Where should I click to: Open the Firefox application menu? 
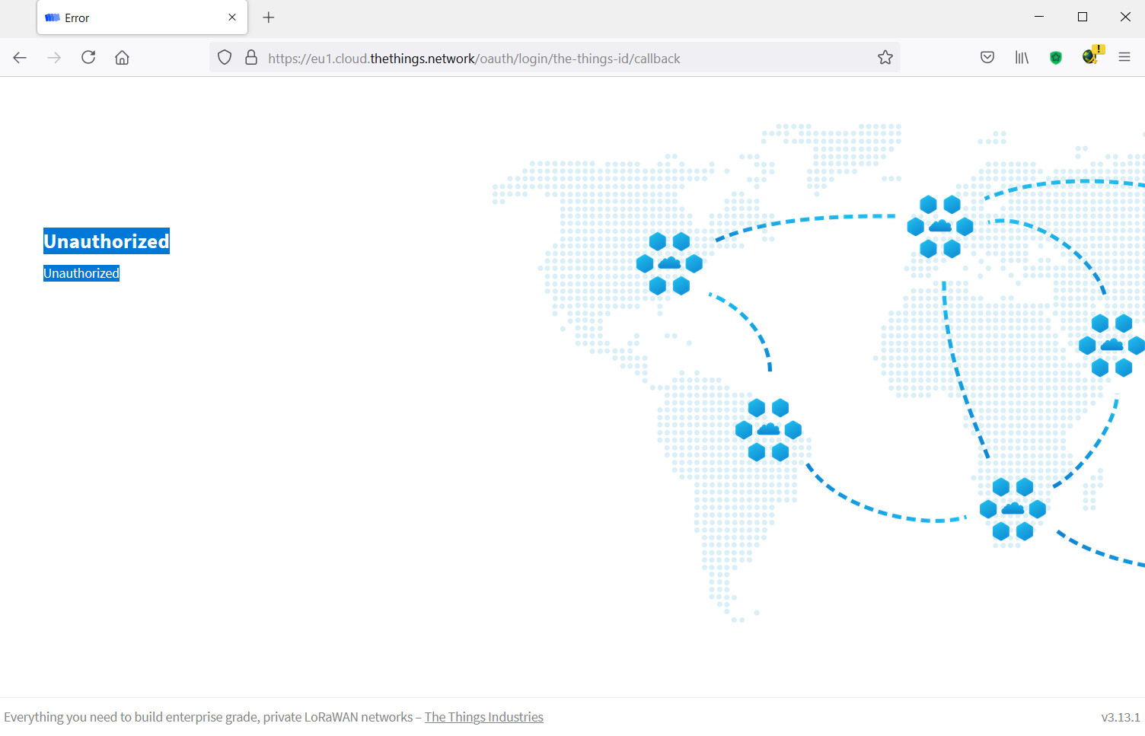(1124, 58)
